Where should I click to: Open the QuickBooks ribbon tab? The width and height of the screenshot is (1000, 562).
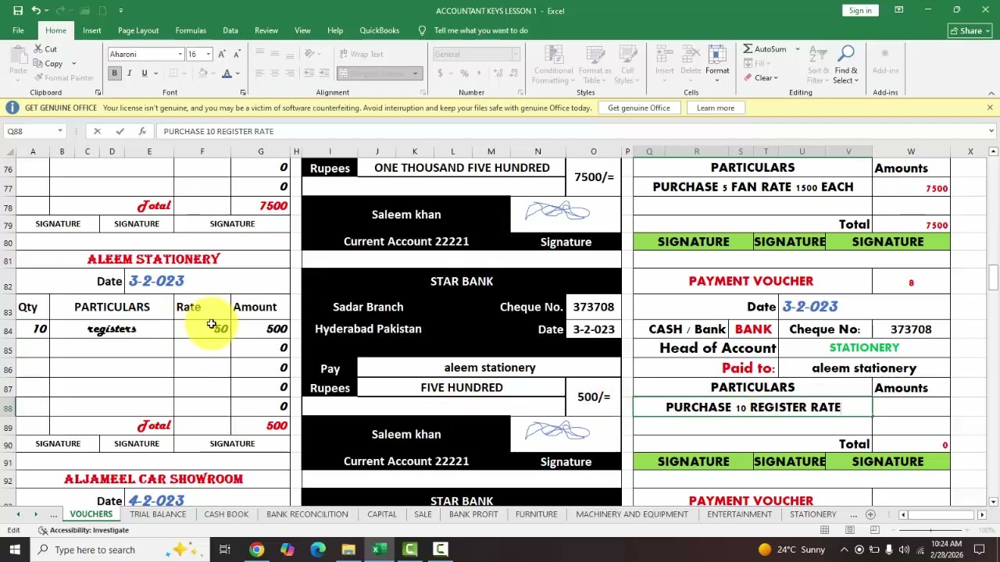[380, 30]
